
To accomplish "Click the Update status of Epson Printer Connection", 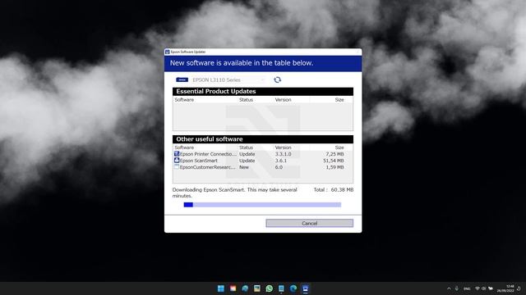I will (247, 154).
